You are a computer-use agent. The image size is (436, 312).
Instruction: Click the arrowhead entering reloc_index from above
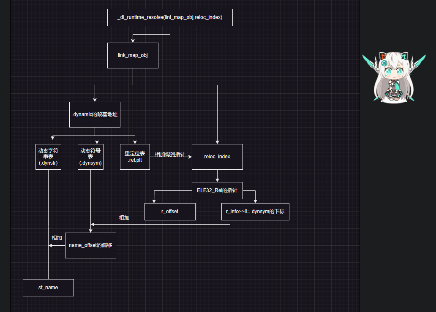(x=217, y=142)
